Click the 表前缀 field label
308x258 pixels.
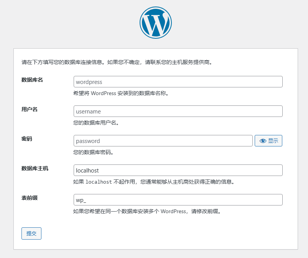tap(30, 198)
